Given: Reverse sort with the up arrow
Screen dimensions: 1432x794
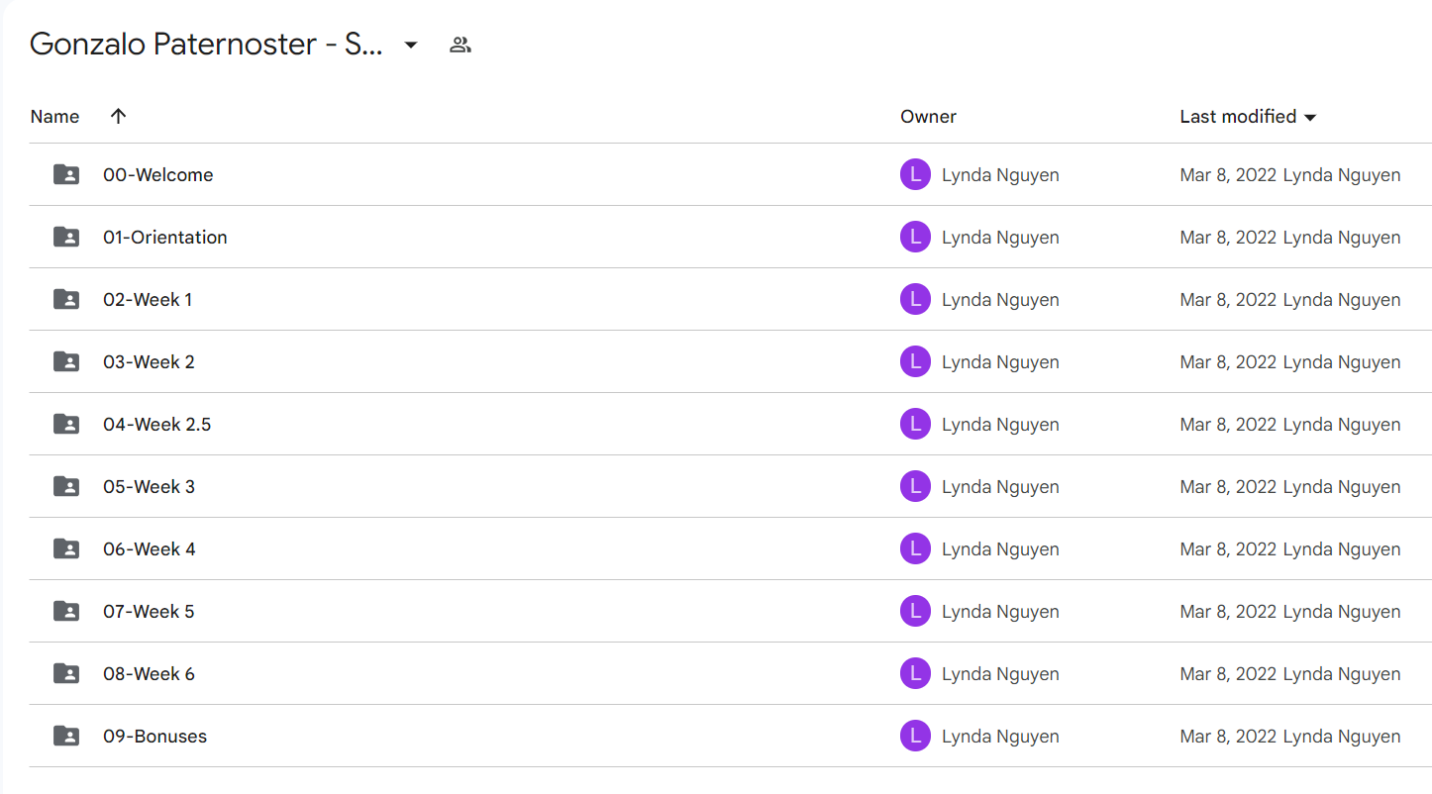Looking at the screenshot, I should point(119,116).
